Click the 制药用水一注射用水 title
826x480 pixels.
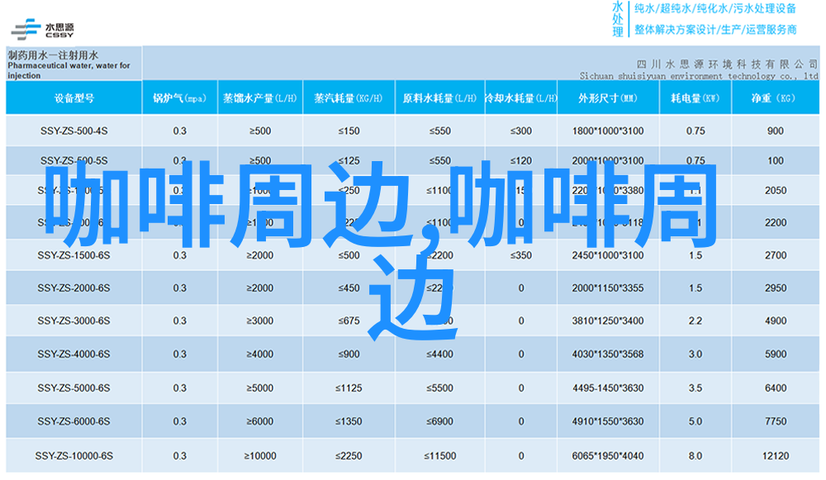pos(53,55)
